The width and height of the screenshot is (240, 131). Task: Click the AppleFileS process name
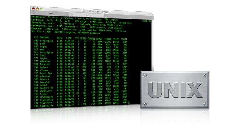46,88
